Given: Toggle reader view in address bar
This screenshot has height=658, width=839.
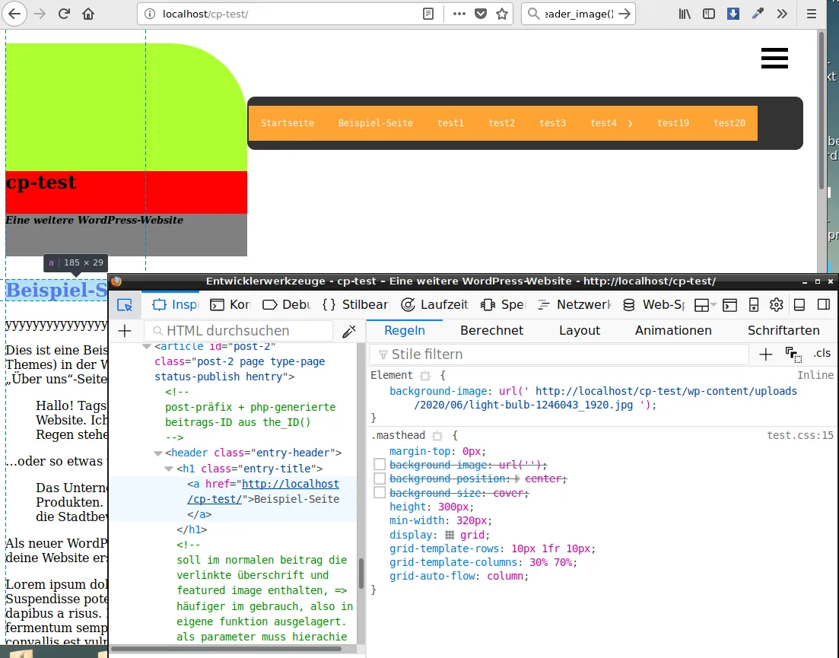Looking at the screenshot, I should tap(428, 14).
